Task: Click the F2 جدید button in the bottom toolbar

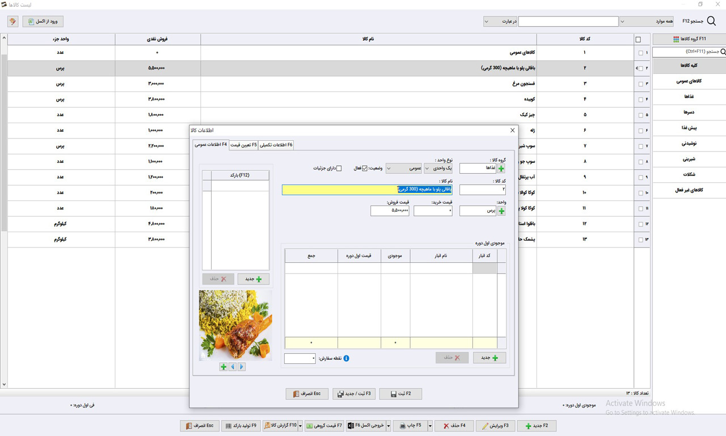Action: 537,426
